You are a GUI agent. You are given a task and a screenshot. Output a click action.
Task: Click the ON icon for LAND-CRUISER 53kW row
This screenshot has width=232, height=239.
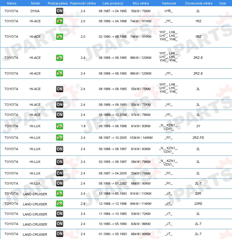pos(59,214)
